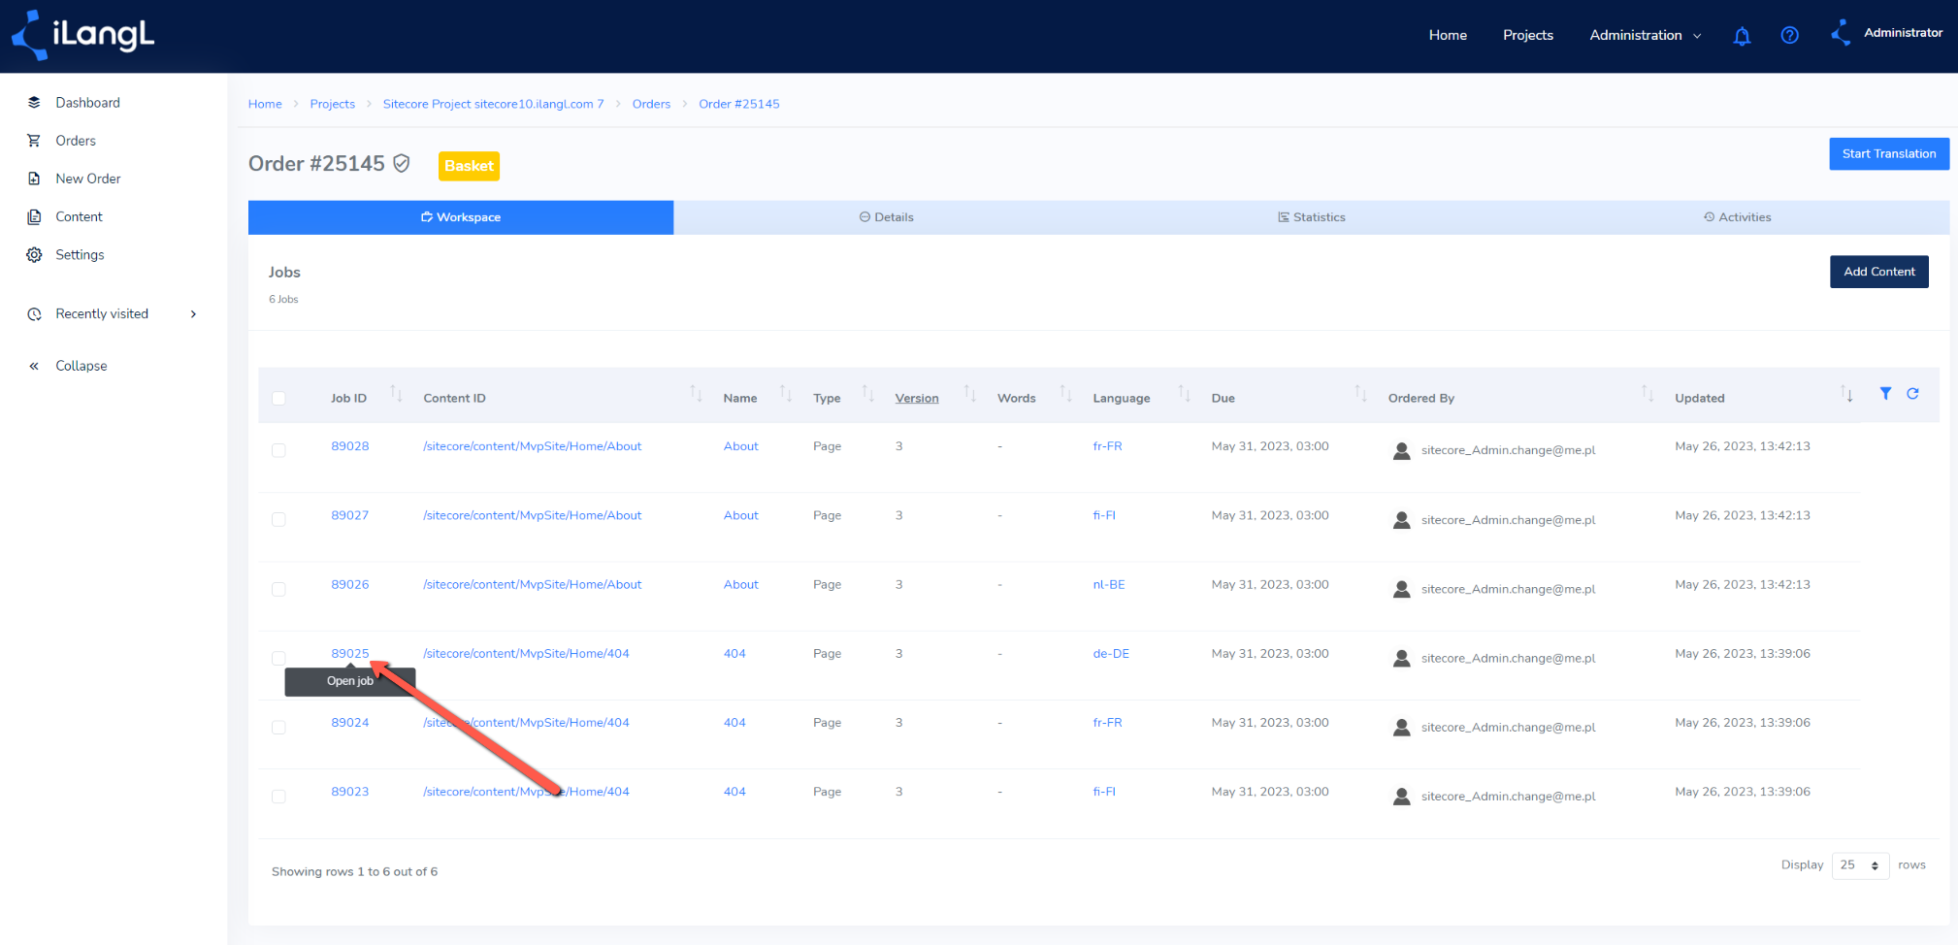The height and width of the screenshot is (945, 1958).
Task: Click the Administrator avatar icon
Action: point(1841,33)
